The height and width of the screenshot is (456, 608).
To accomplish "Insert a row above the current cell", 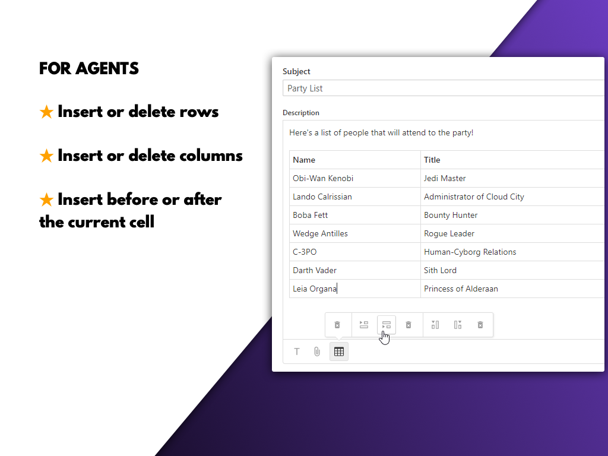I will point(364,325).
